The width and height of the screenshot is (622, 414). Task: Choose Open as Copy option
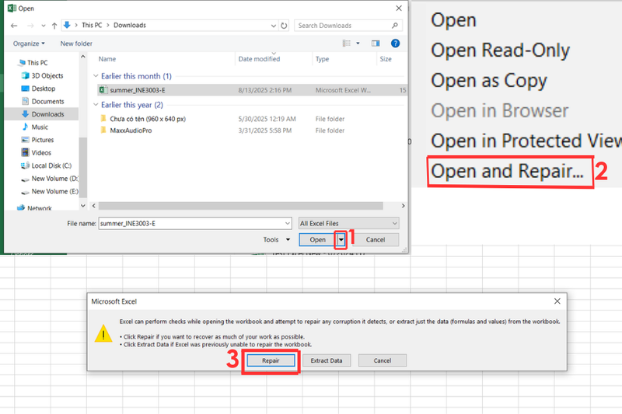pyautogui.click(x=489, y=81)
